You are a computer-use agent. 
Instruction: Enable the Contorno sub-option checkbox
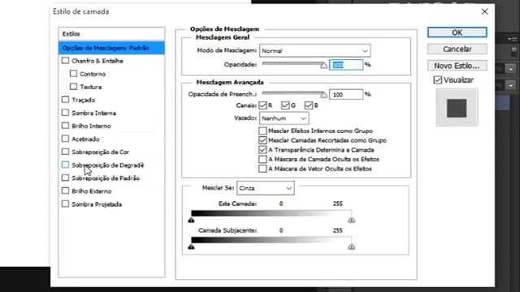[x=74, y=74]
